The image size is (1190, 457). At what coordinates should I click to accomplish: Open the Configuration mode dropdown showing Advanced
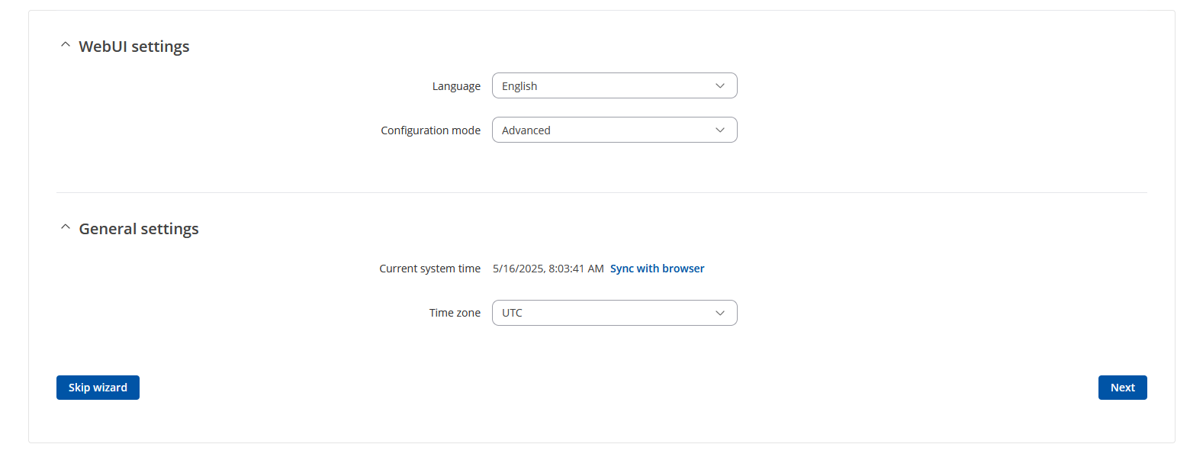point(615,130)
